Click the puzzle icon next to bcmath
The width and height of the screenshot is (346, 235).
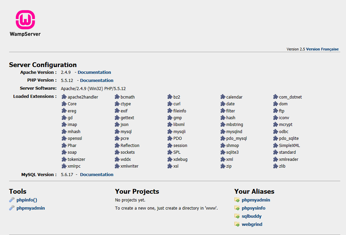click(x=117, y=97)
